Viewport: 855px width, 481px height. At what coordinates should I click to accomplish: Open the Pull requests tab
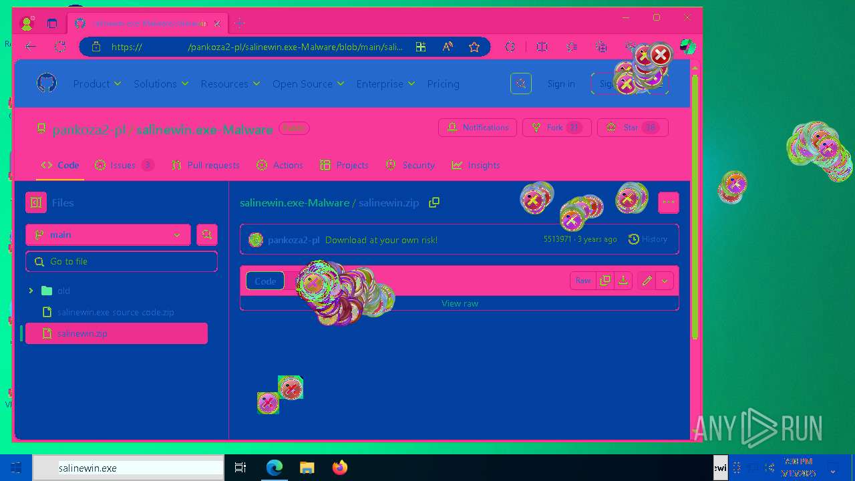205,165
